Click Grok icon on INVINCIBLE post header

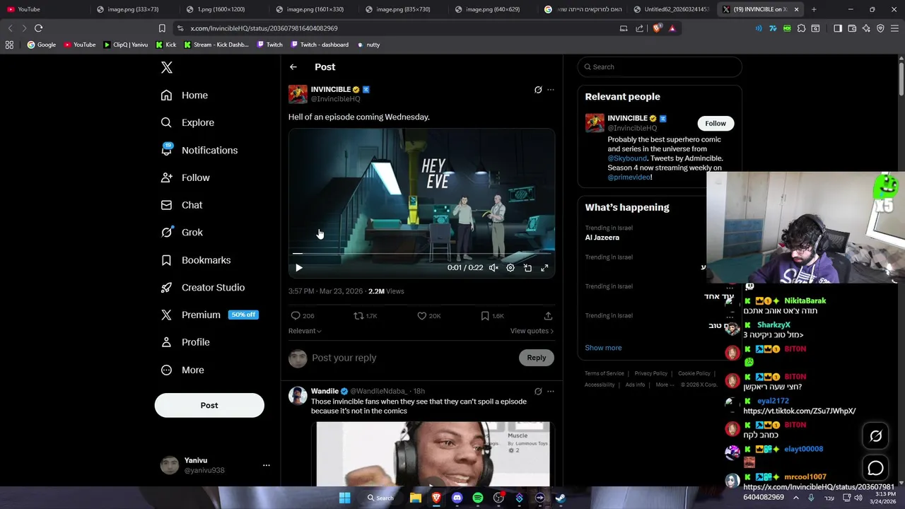[538, 90]
